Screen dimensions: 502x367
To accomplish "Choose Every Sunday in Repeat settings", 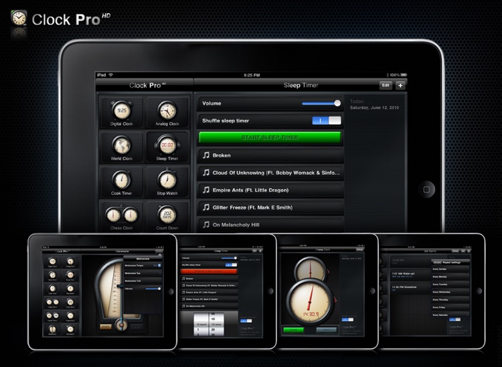I will pos(450,269).
